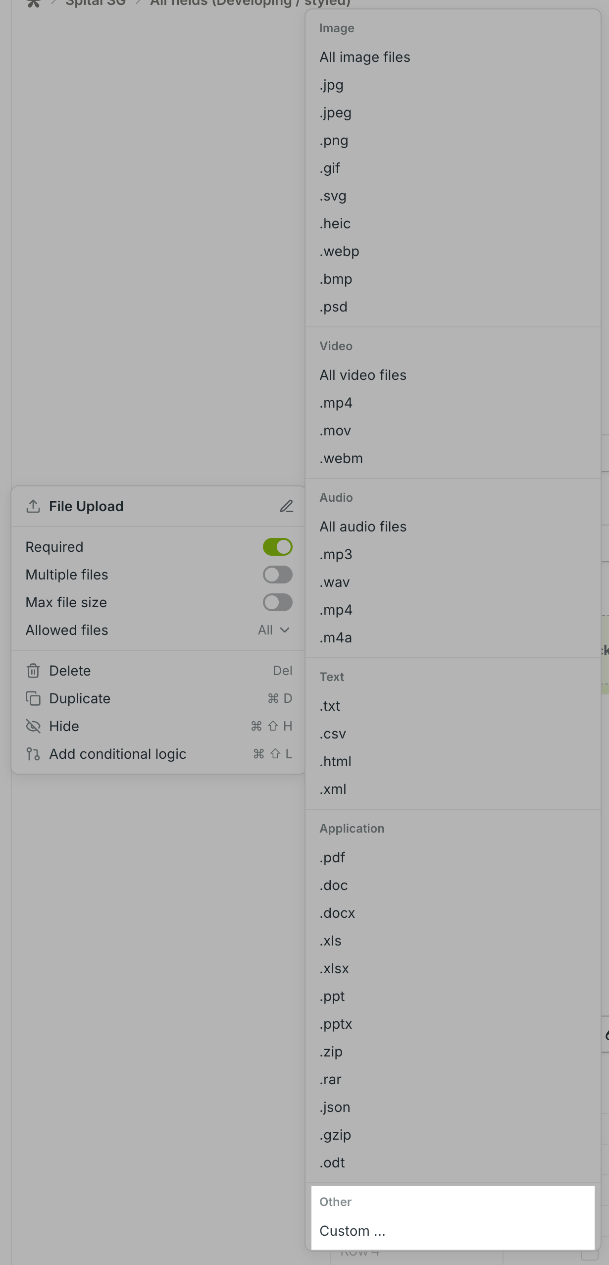This screenshot has height=1265, width=609.
Task: Select Custom ... under Other
Action: 453,1231
